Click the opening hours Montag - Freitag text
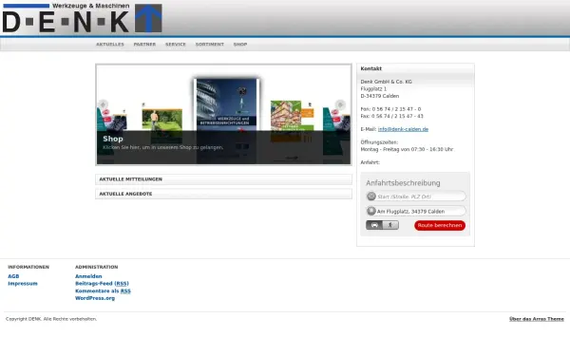 (x=407, y=149)
